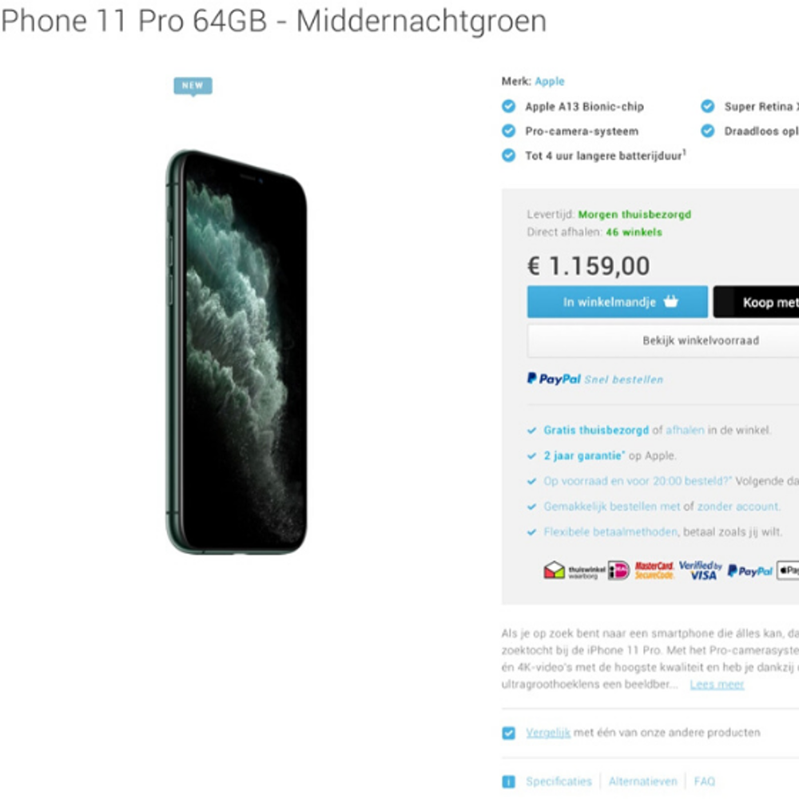Click the Apple brand link
Image resolution: width=799 pixels, height=799 pixels.
550,81
